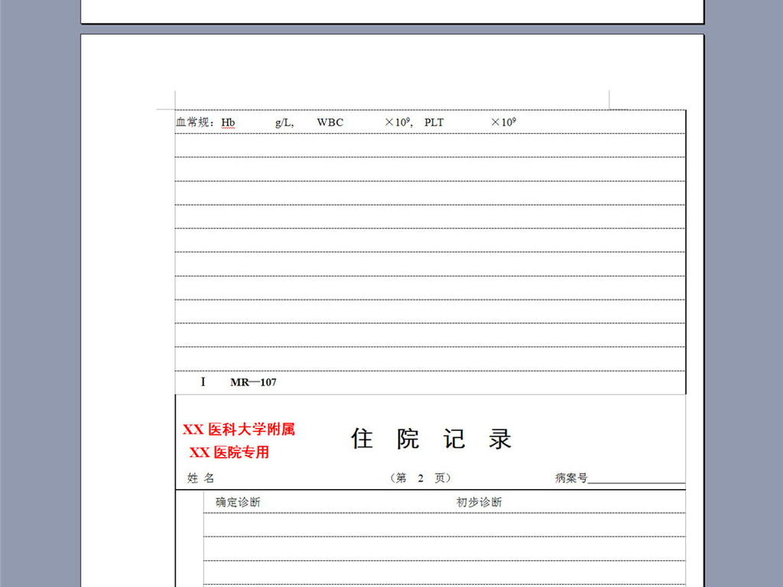783x587 pixels.
Task: Select the red XX医科大学附属 header text
Action: (241, 429)
